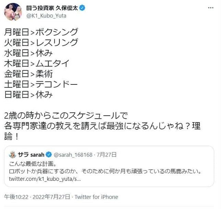The height and width of the screenshot is (209, 221).
Task: Open the Twitter for iPhone source link
Action: (x=96, y=197)
